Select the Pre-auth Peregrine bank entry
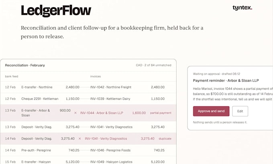 pyautogui.click(x=36, y=150)
